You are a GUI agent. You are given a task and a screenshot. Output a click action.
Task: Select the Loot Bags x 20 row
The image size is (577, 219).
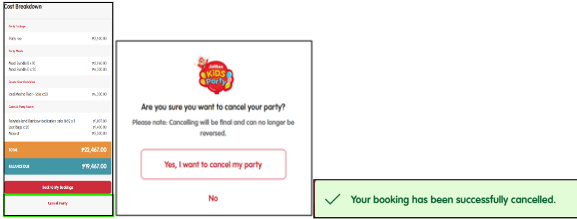[58, 127]
